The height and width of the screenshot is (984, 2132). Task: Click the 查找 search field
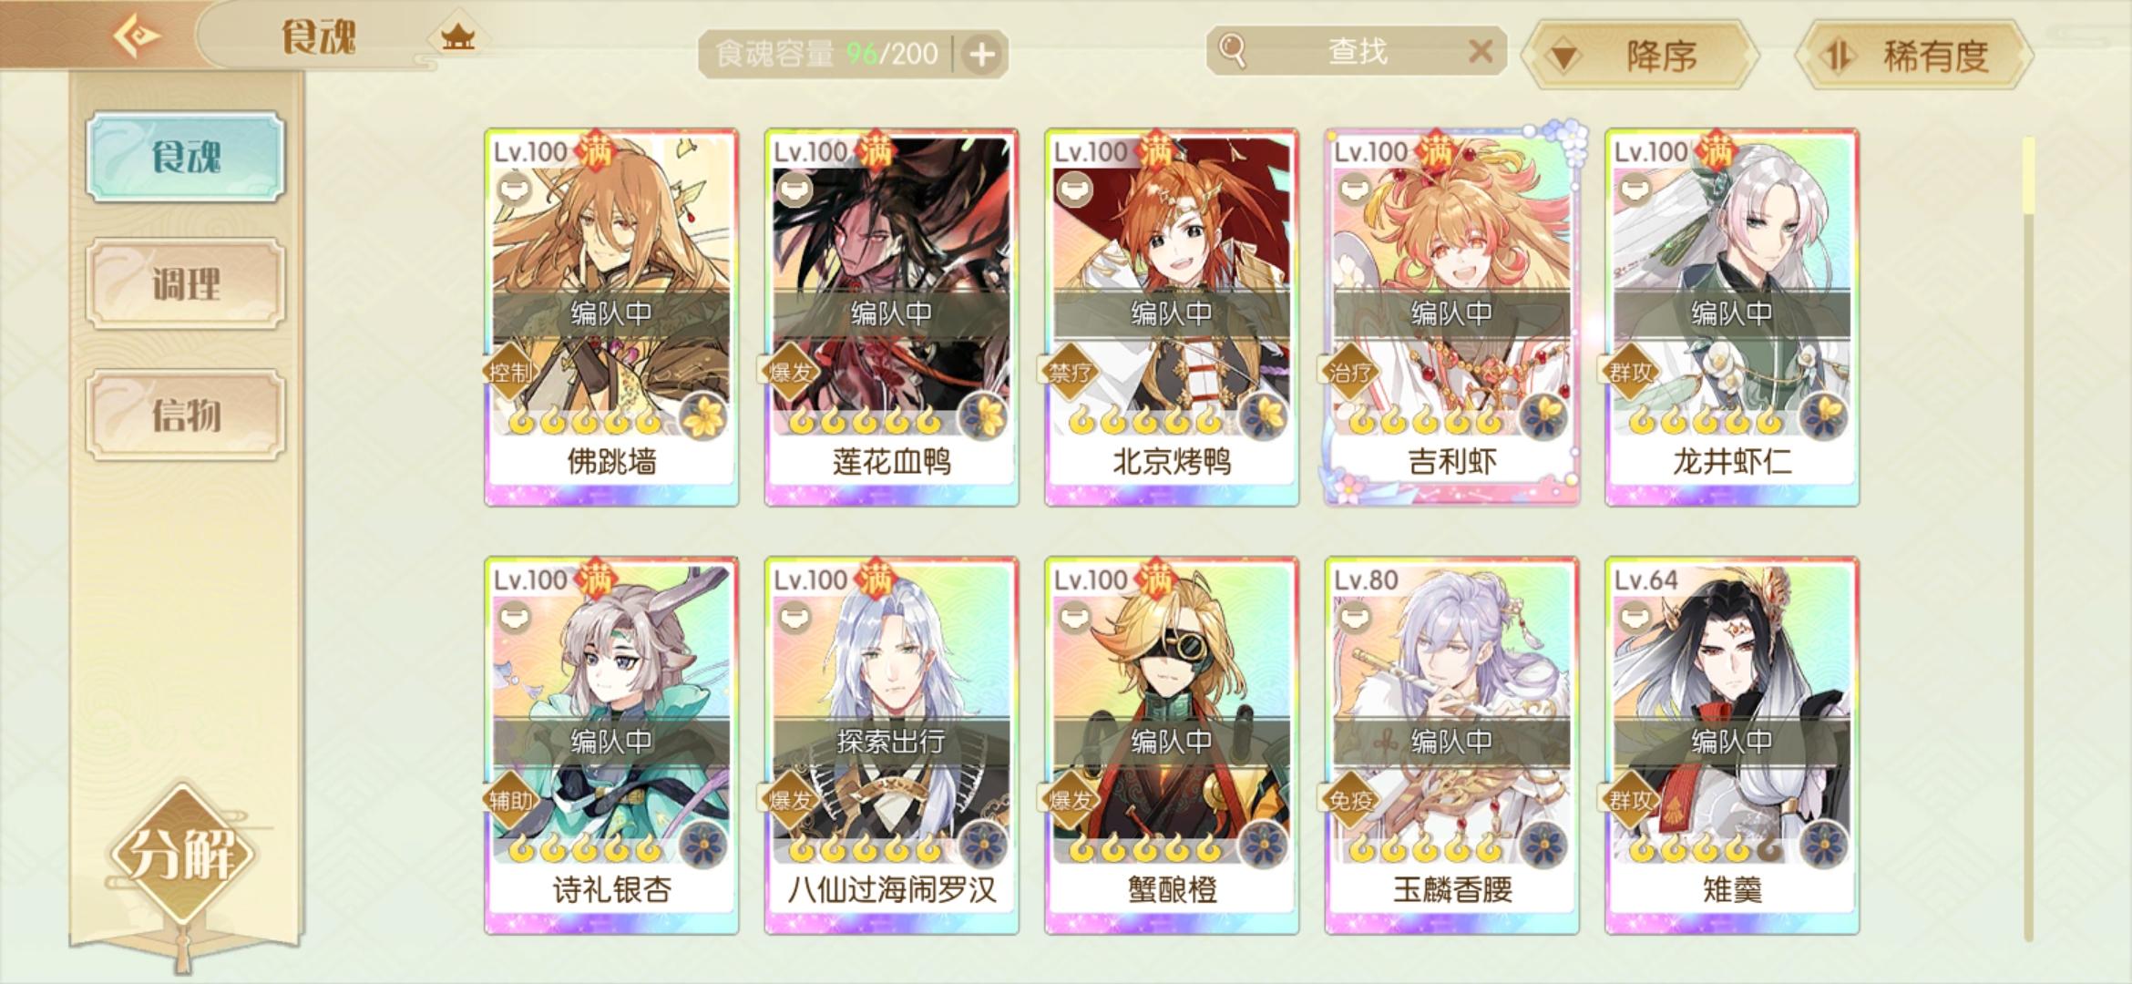(x=1357, y=51)
